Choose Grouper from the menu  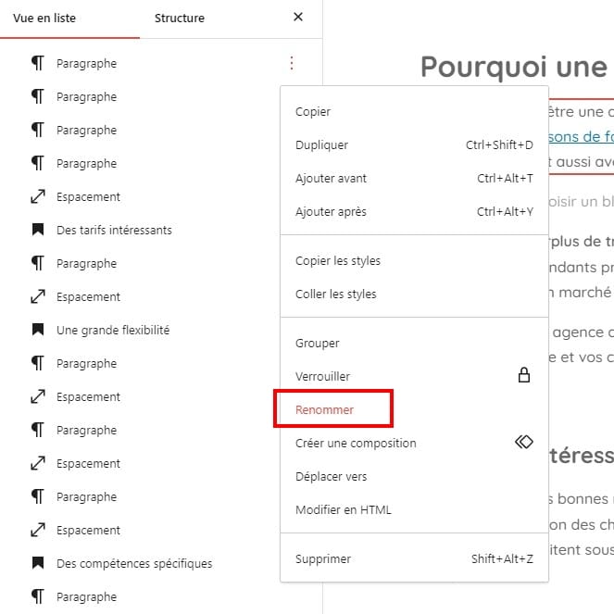(317, 343)
